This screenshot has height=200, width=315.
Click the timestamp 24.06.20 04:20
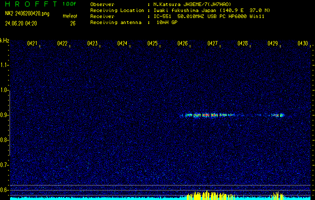click(x=21, y=23)
